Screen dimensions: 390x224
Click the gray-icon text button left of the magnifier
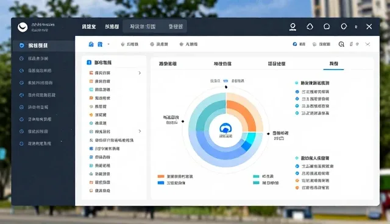[321, 44]
